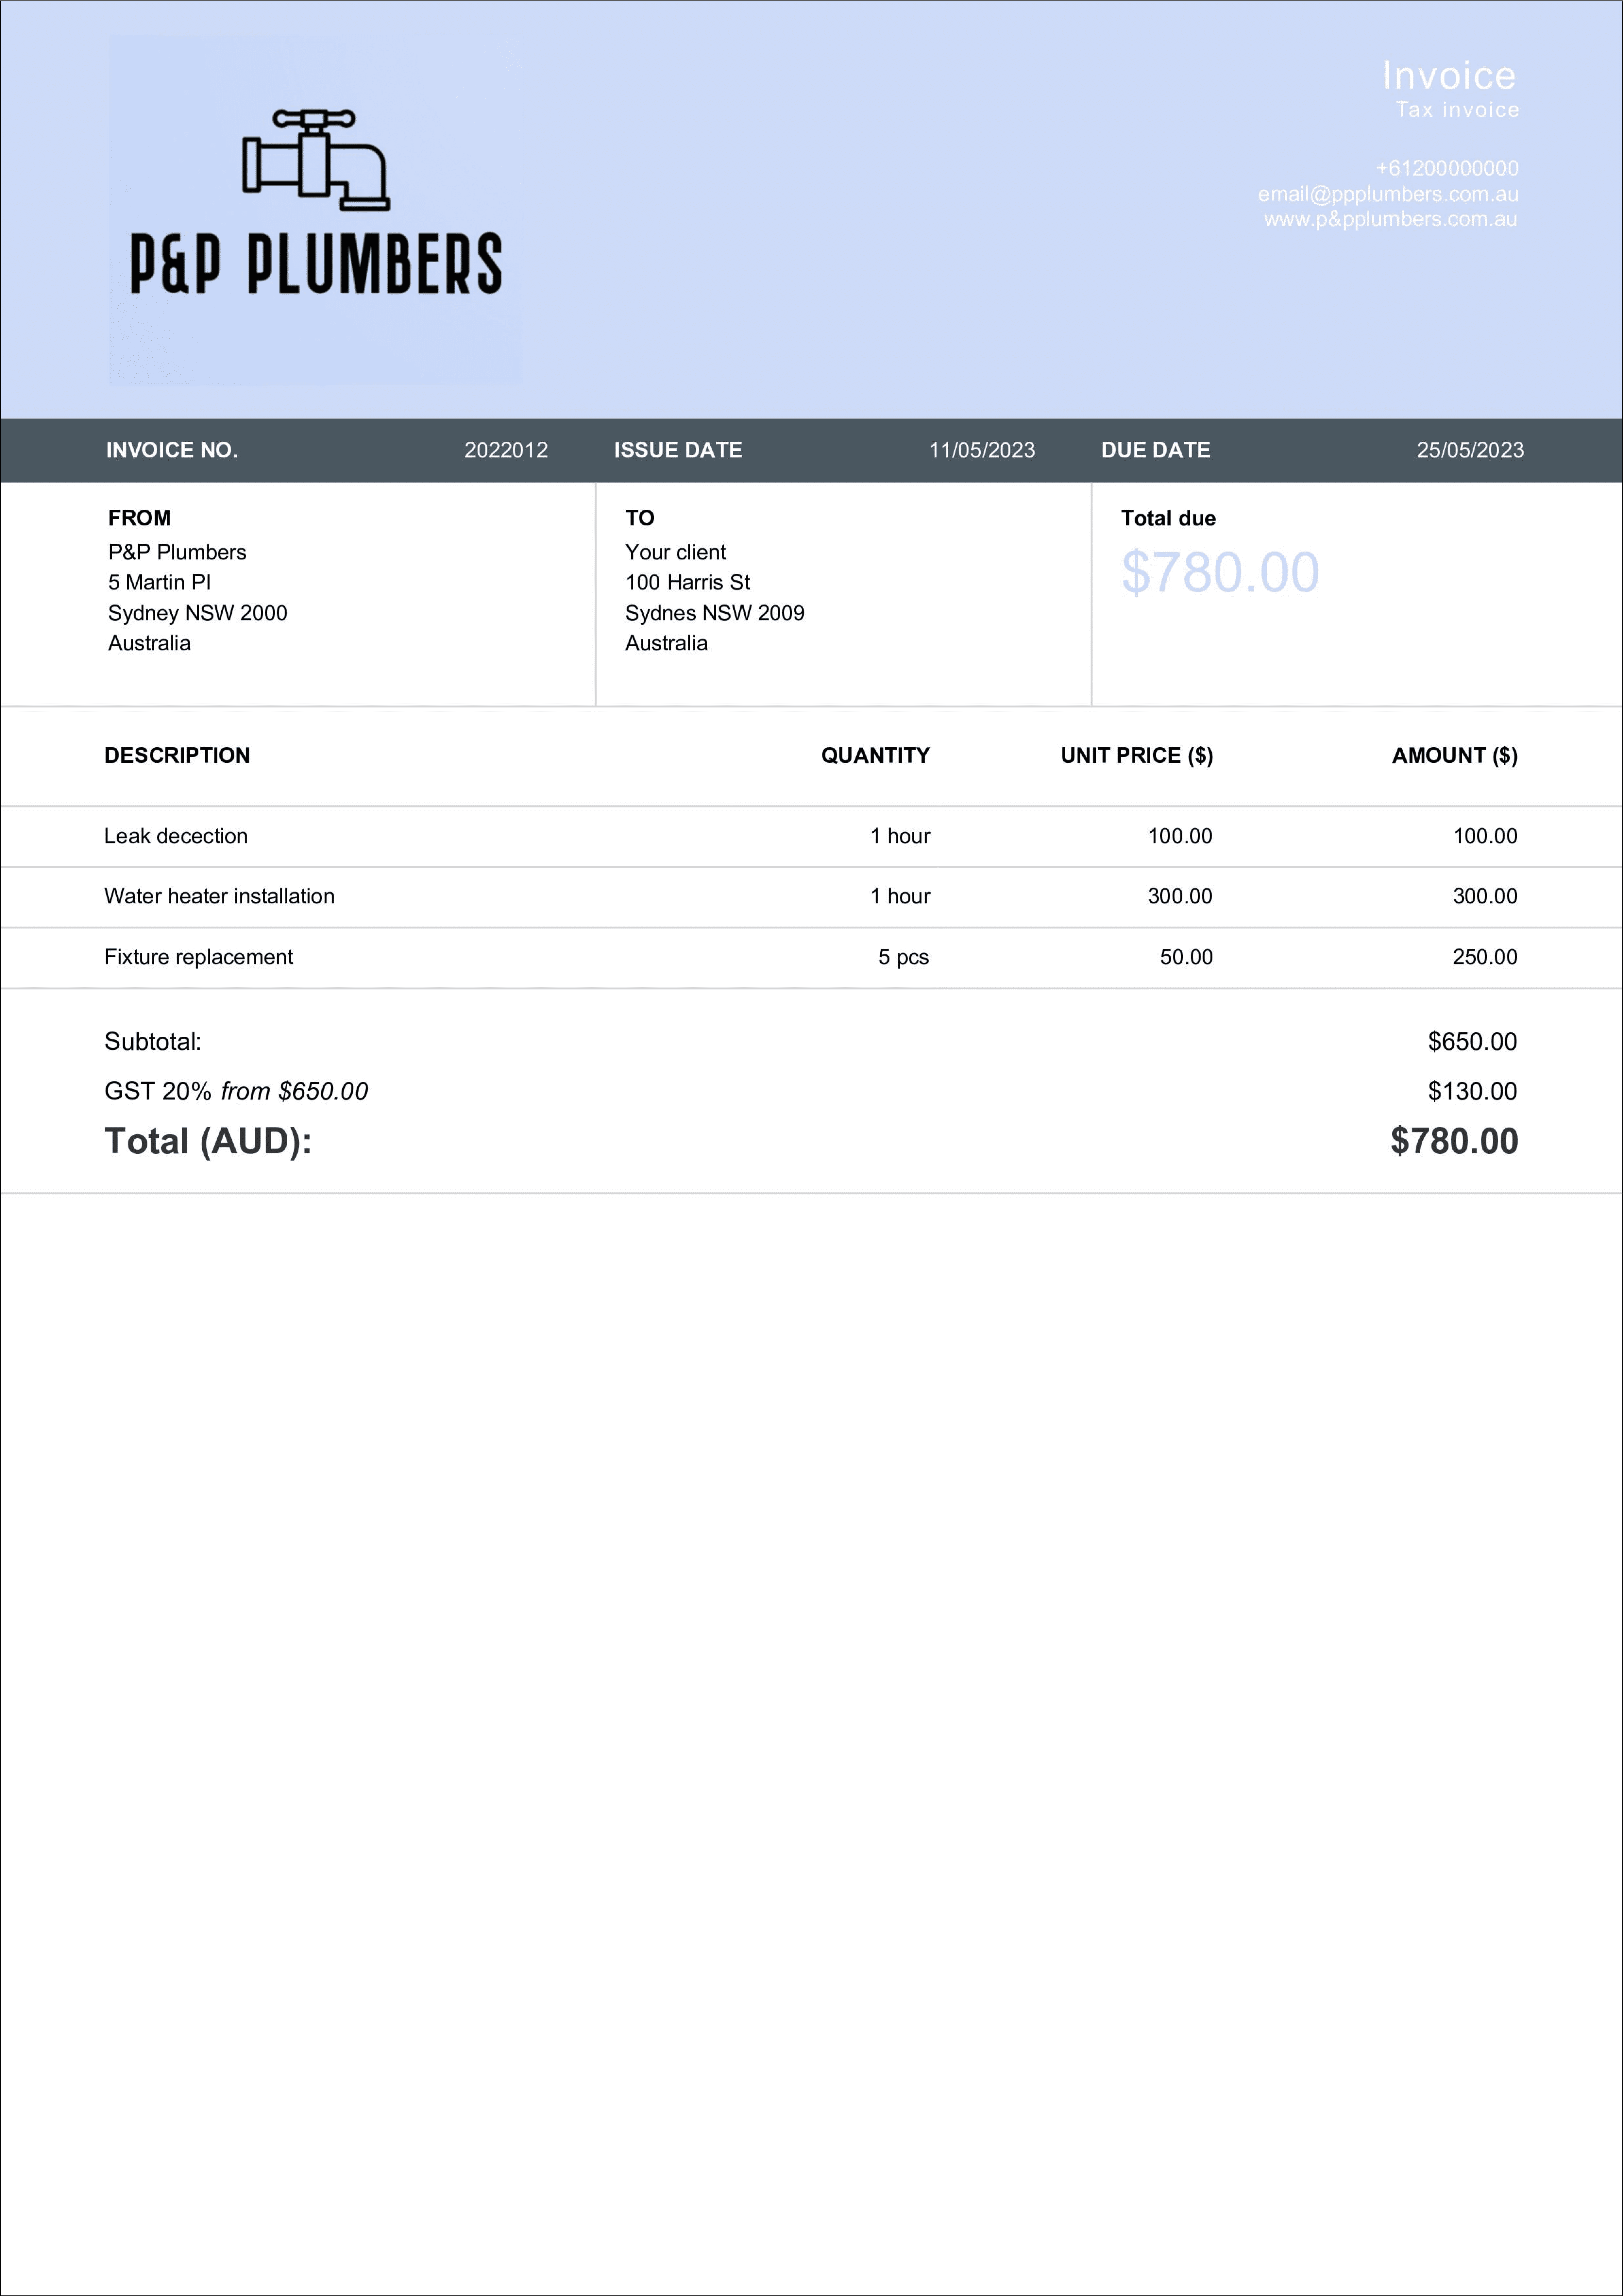Click sender name 'P&P Plumbers'
The width and height of the screenshot is (1623, 2296).
coord(177,552)
